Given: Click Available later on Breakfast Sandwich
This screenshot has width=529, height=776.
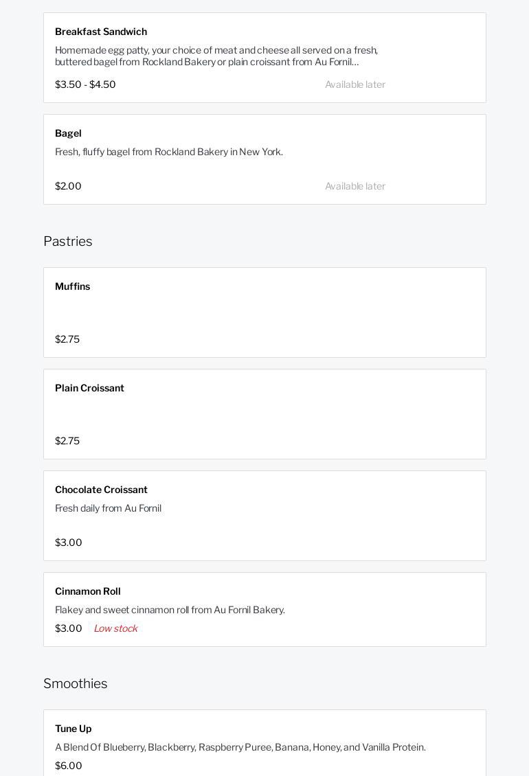Looking at the screenshot, I should pyautogui.click(x=355, y=84).
